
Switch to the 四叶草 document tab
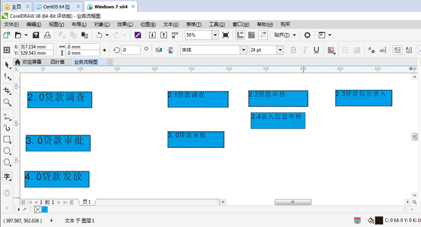coord(58,62)
